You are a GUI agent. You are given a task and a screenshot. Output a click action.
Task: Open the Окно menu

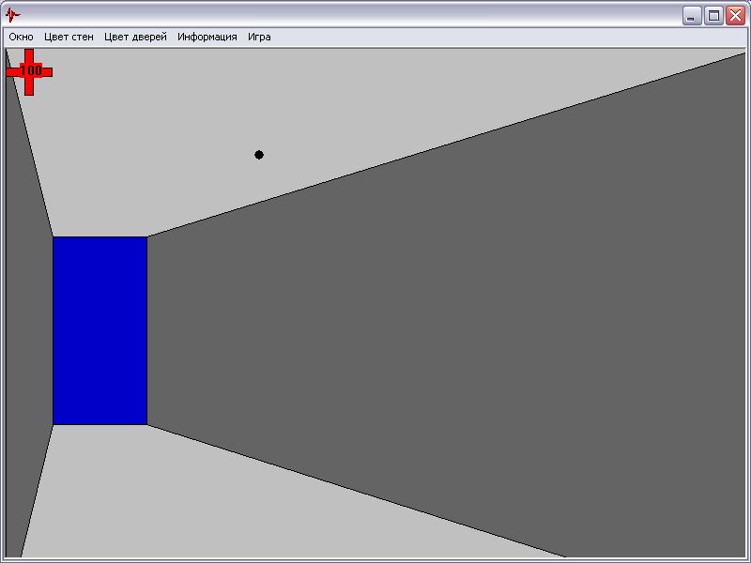point(21,38)
